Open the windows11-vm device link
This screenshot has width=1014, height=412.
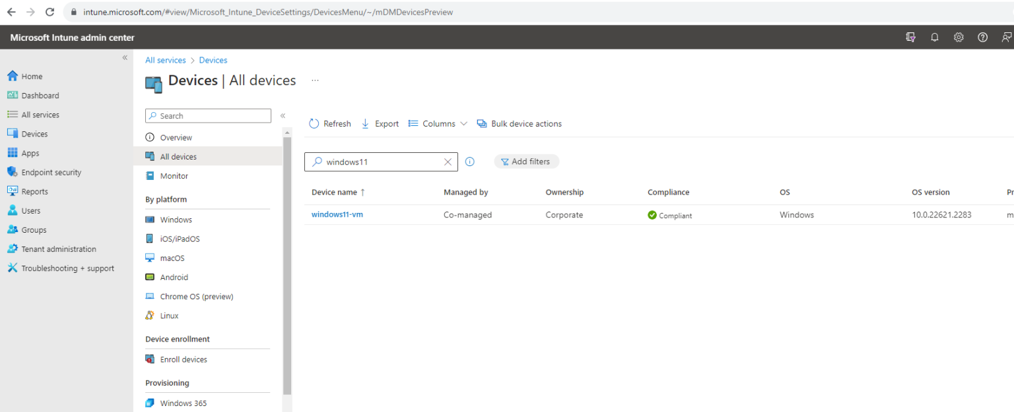(x=337, y=214)
